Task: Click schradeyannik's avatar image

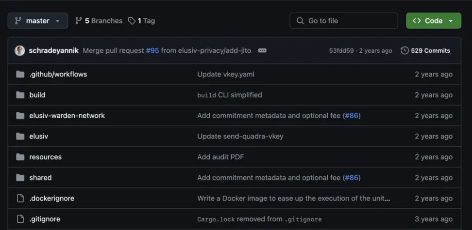Action: [20, 51]
